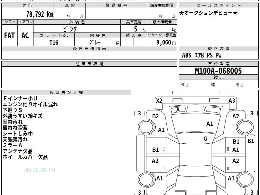The height and width of the screenshot is (195, 260).
Task: Select the note シートしみ中
Action: click(x=18, y=134)
